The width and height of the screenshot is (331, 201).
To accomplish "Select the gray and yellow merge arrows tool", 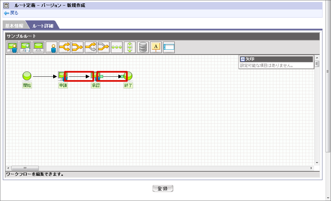I will tap(104, 47).
